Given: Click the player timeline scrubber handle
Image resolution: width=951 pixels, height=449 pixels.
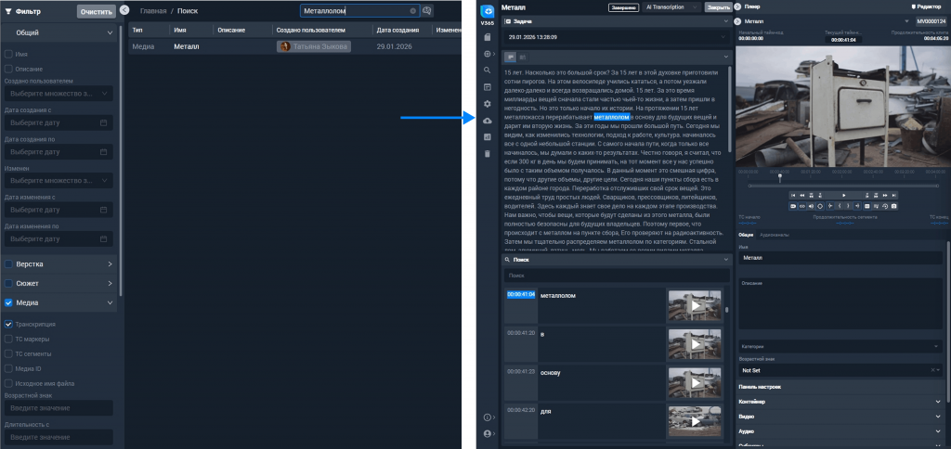Looking at the screenshot, I should tap(780, 176).
